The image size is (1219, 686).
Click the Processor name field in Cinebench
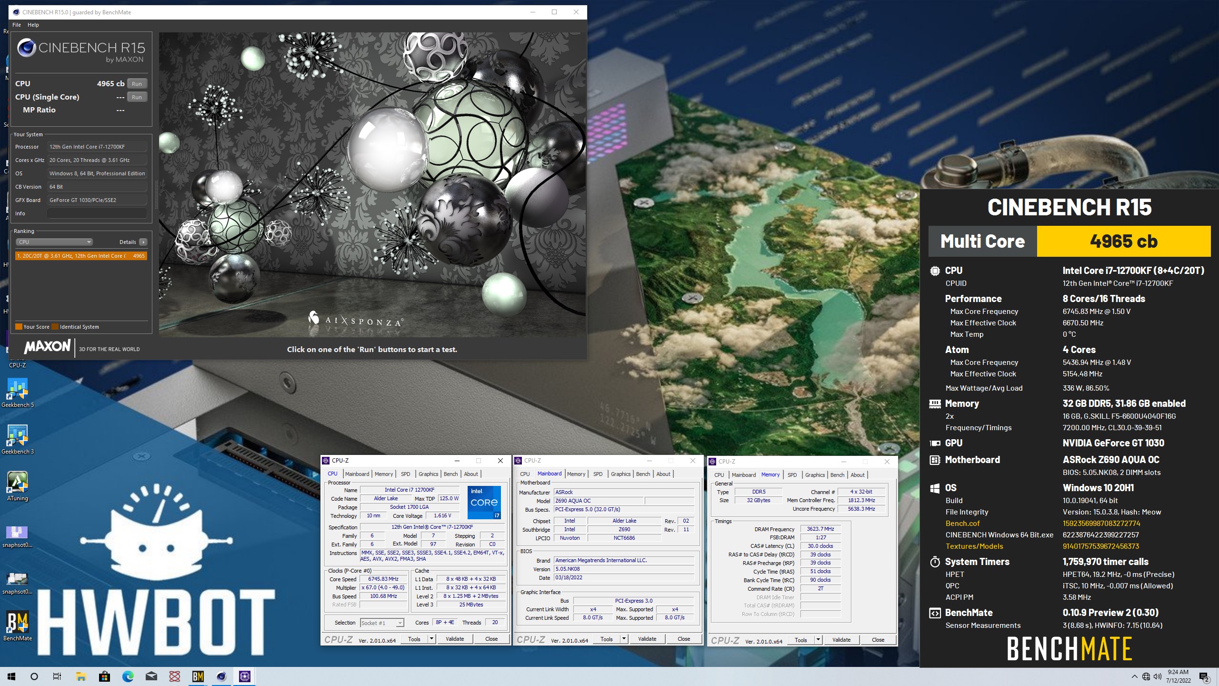coord(97,147)
